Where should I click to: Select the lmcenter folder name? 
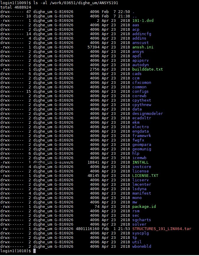(x=142, y=184)
